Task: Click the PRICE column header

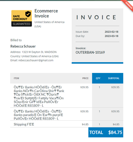Action: tap(85, 78)
